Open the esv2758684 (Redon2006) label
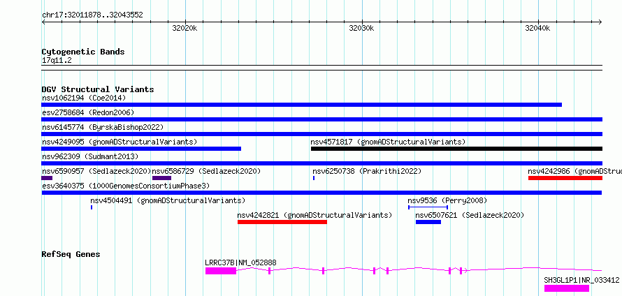The height and width of the screenshot is (296, 622). (x=88, y=112)
